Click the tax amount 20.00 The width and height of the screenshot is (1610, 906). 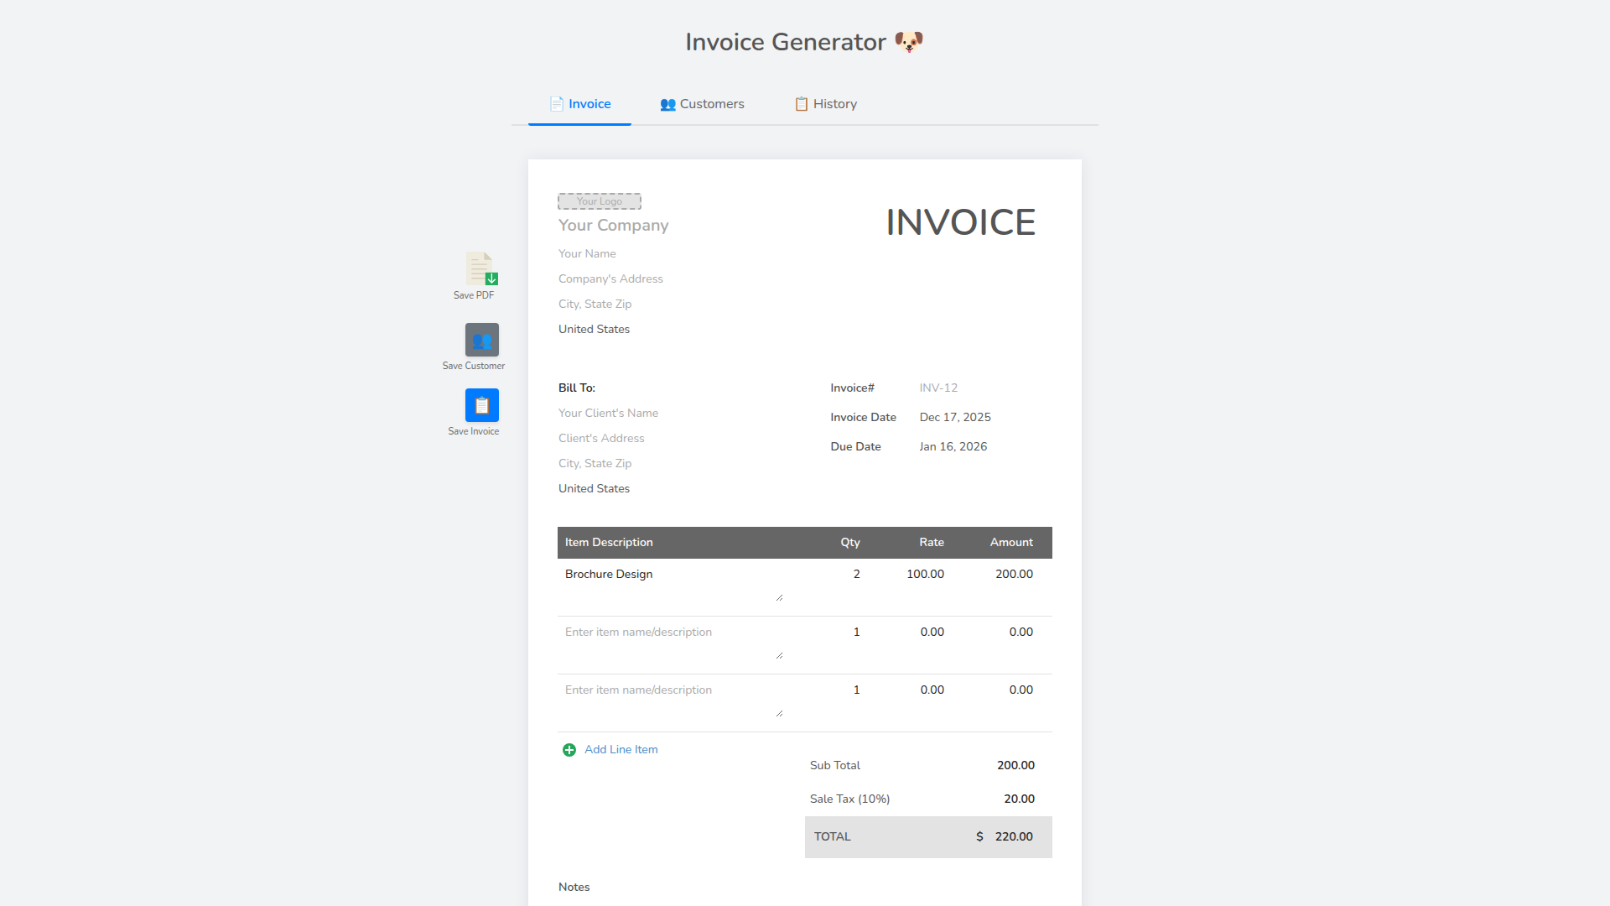[1019, 799]
